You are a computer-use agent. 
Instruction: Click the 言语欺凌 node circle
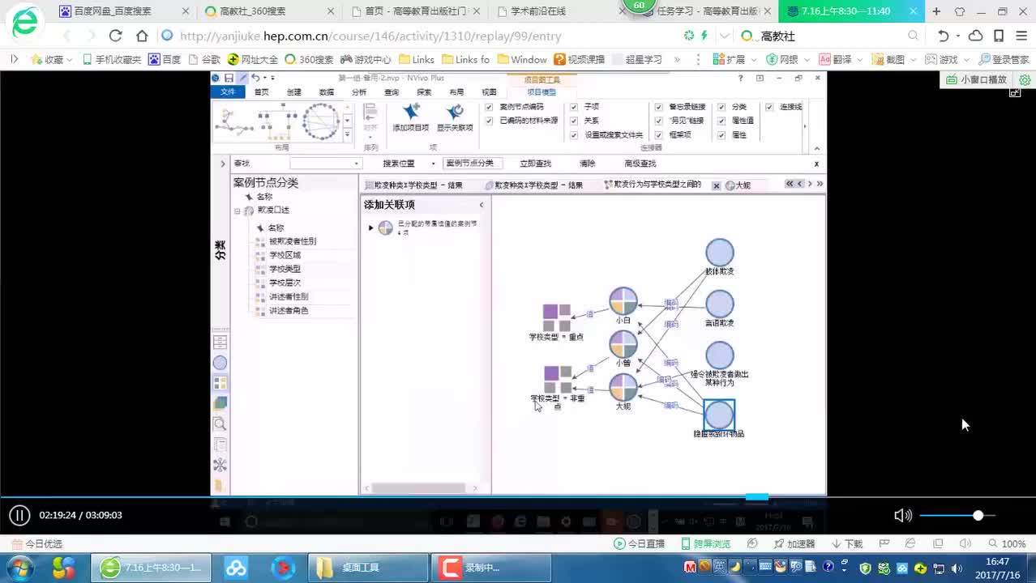pos(719,304)
